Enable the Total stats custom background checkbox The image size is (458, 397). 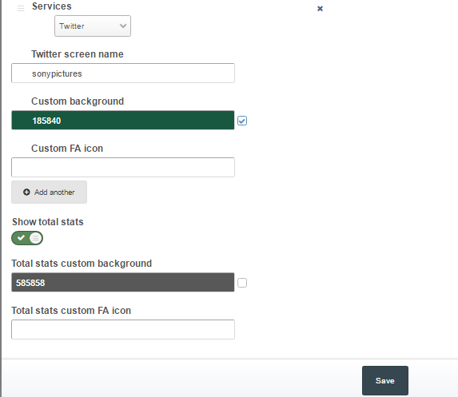click(x=242, y=283)
